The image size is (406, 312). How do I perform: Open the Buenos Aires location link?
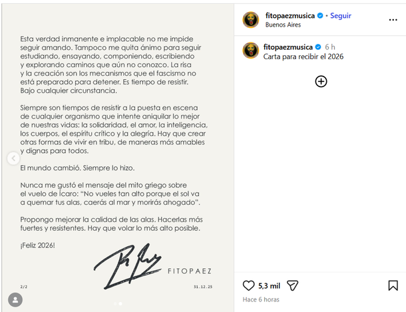(x=283, y=25)
